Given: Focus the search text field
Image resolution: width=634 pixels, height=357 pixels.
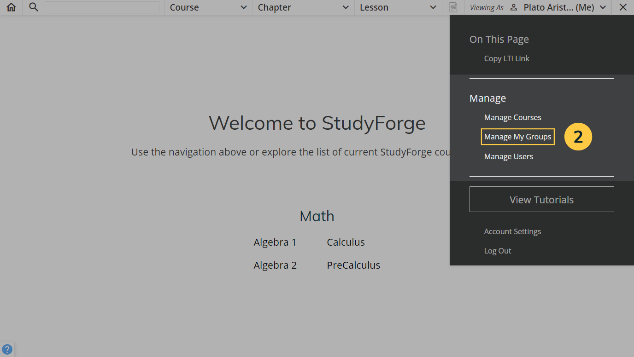Looking at the screenshot, I should (102, 7).
